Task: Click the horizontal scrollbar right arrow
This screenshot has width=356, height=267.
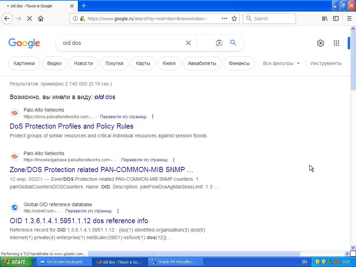Action: pos(347,253)
